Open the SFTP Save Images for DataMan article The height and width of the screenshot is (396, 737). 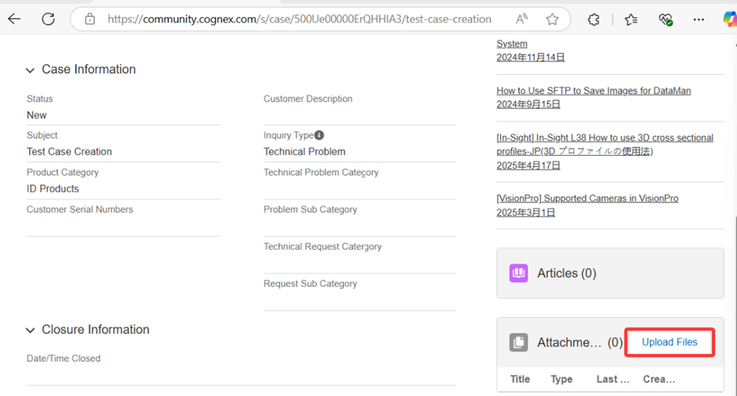(x=594, y=91)
